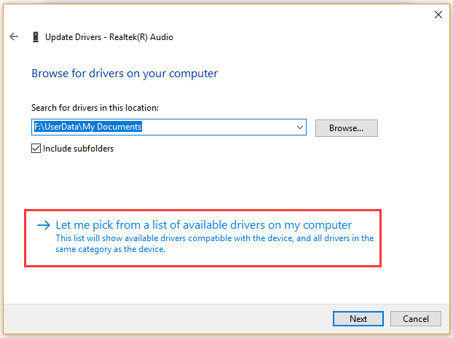453x338 pixels.
Task: Choose Let me pick from a list link
Action: coord(204,225)
